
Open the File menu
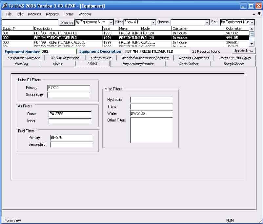point(9,14)
